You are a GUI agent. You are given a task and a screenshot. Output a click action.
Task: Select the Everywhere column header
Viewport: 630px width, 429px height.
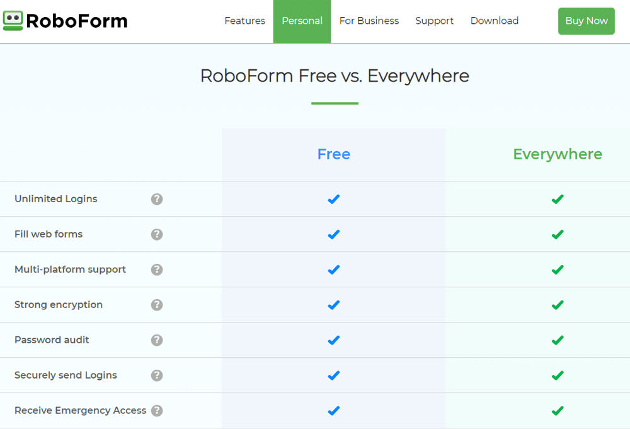[x=557, y=154]
